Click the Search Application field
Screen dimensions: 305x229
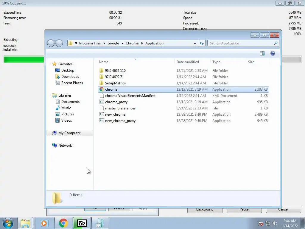coord(243,43)
